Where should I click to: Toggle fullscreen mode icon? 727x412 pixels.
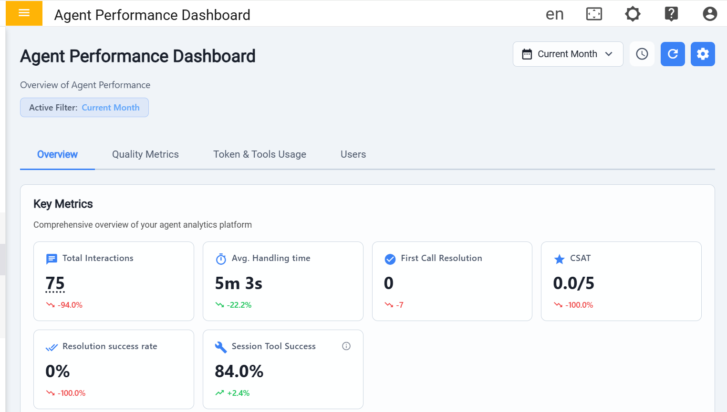[594, 14]
